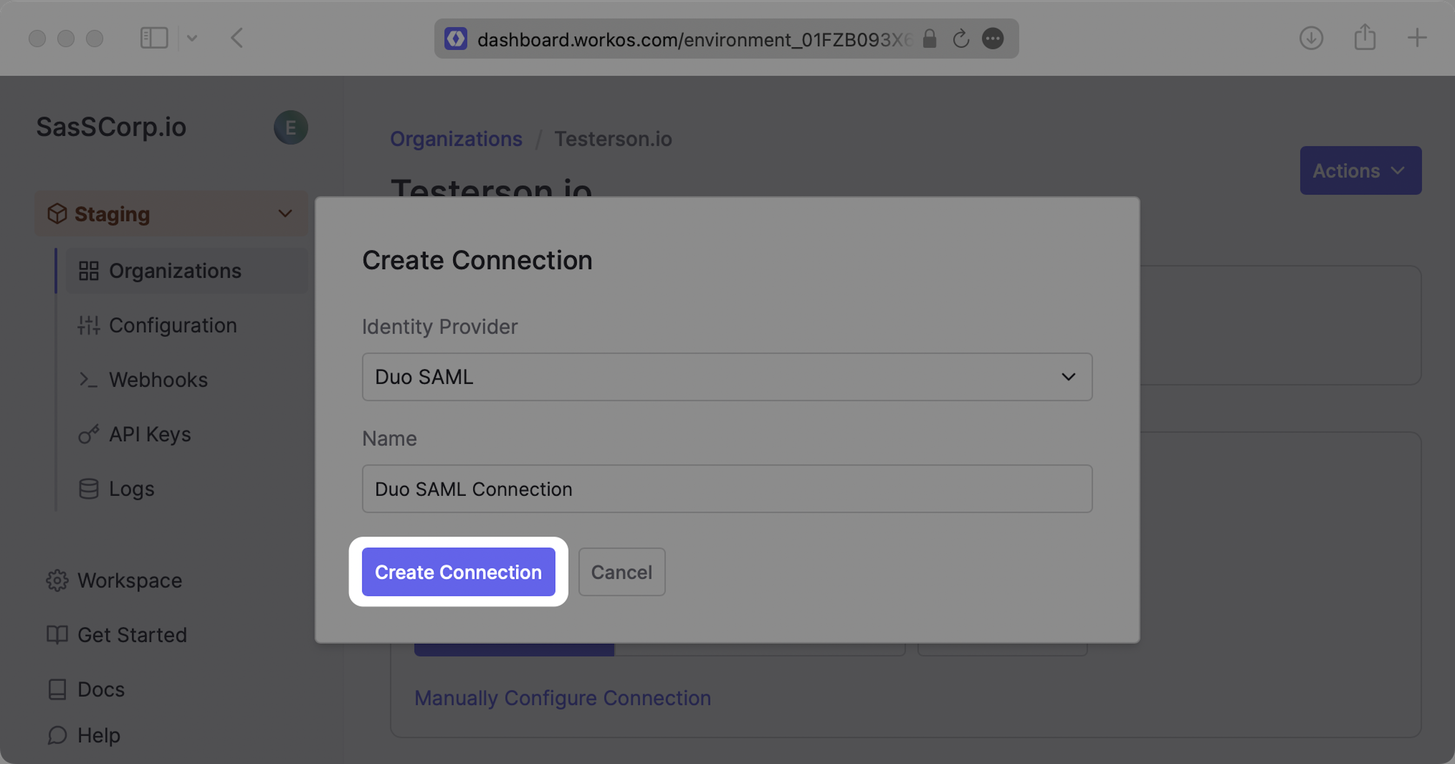Select API Keys in the sidebar

tap(150, 434)
